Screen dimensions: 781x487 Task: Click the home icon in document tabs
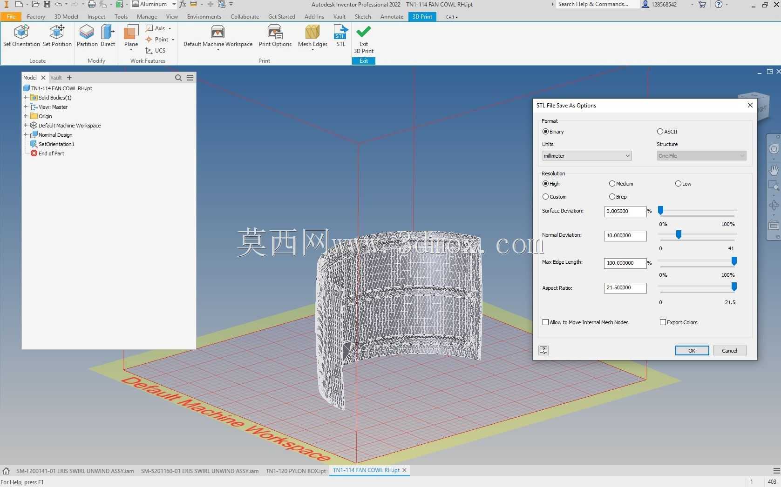pyautogui.click(x=6, y=471)
